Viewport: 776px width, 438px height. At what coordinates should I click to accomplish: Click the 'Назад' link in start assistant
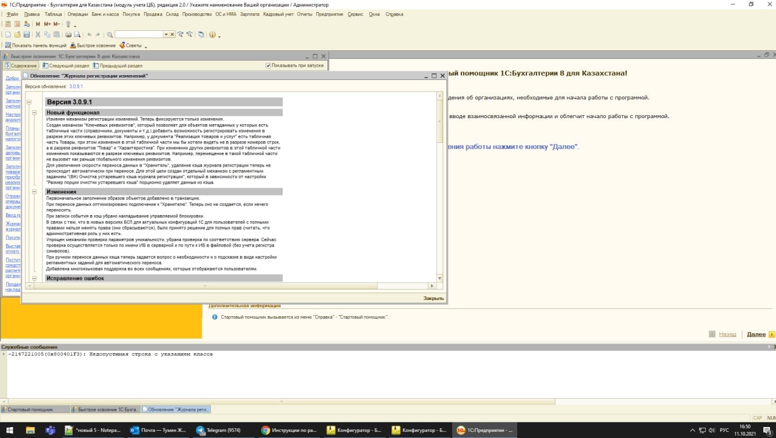[x=727, y=334]
